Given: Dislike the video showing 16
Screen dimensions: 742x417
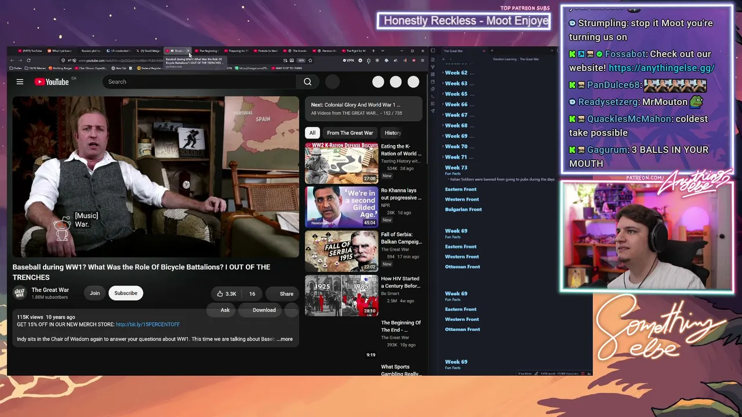Looking at the screenshot, I should (252, 294).
